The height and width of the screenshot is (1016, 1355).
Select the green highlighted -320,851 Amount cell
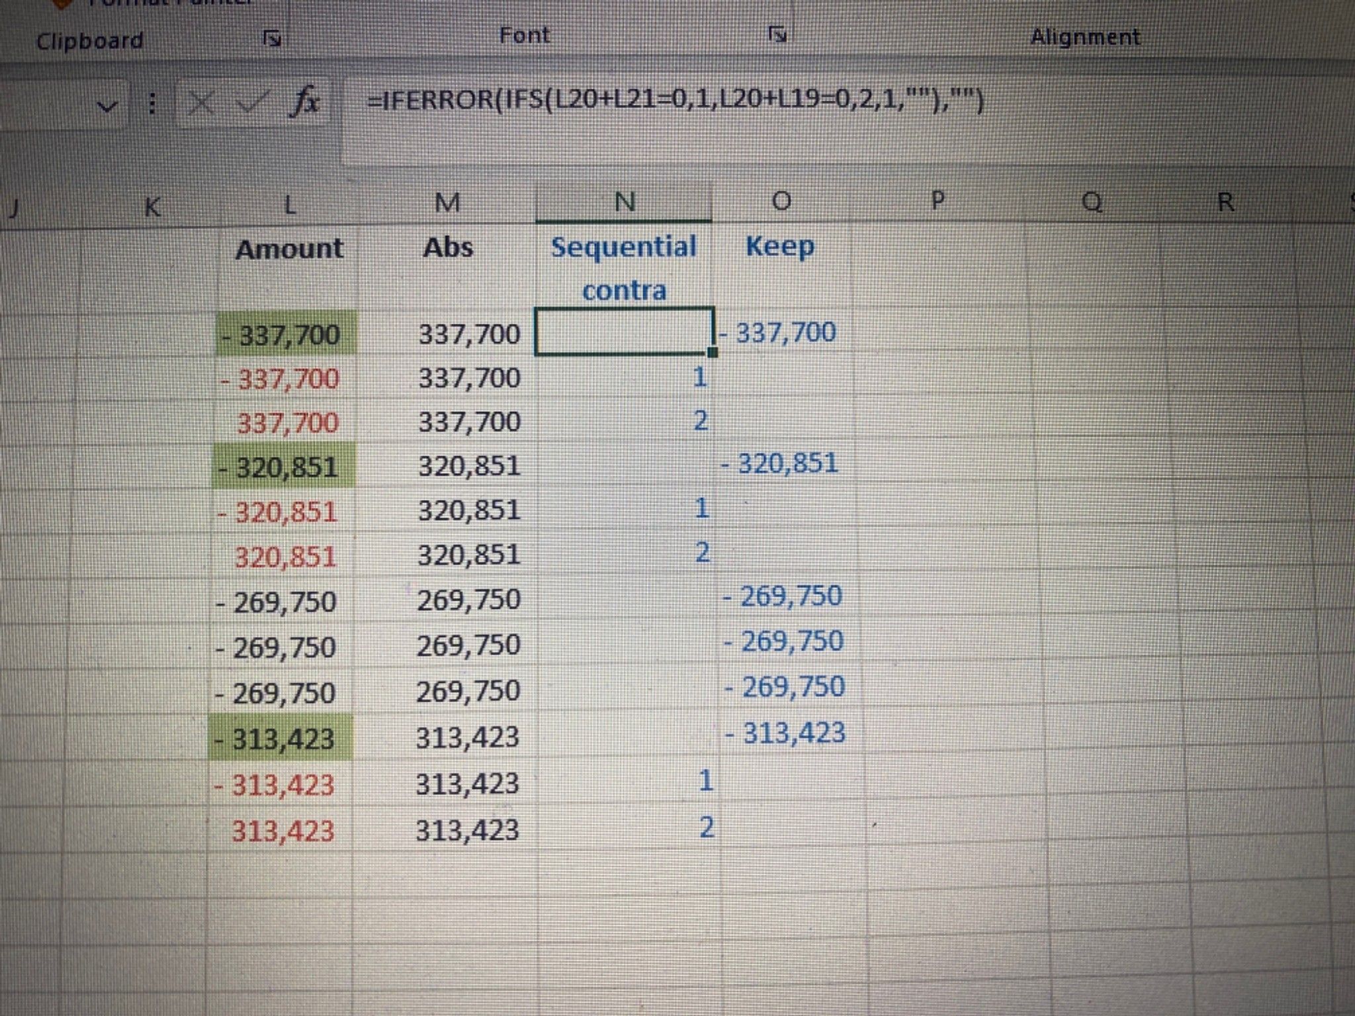pyautogui.click(x=284, y=467)
